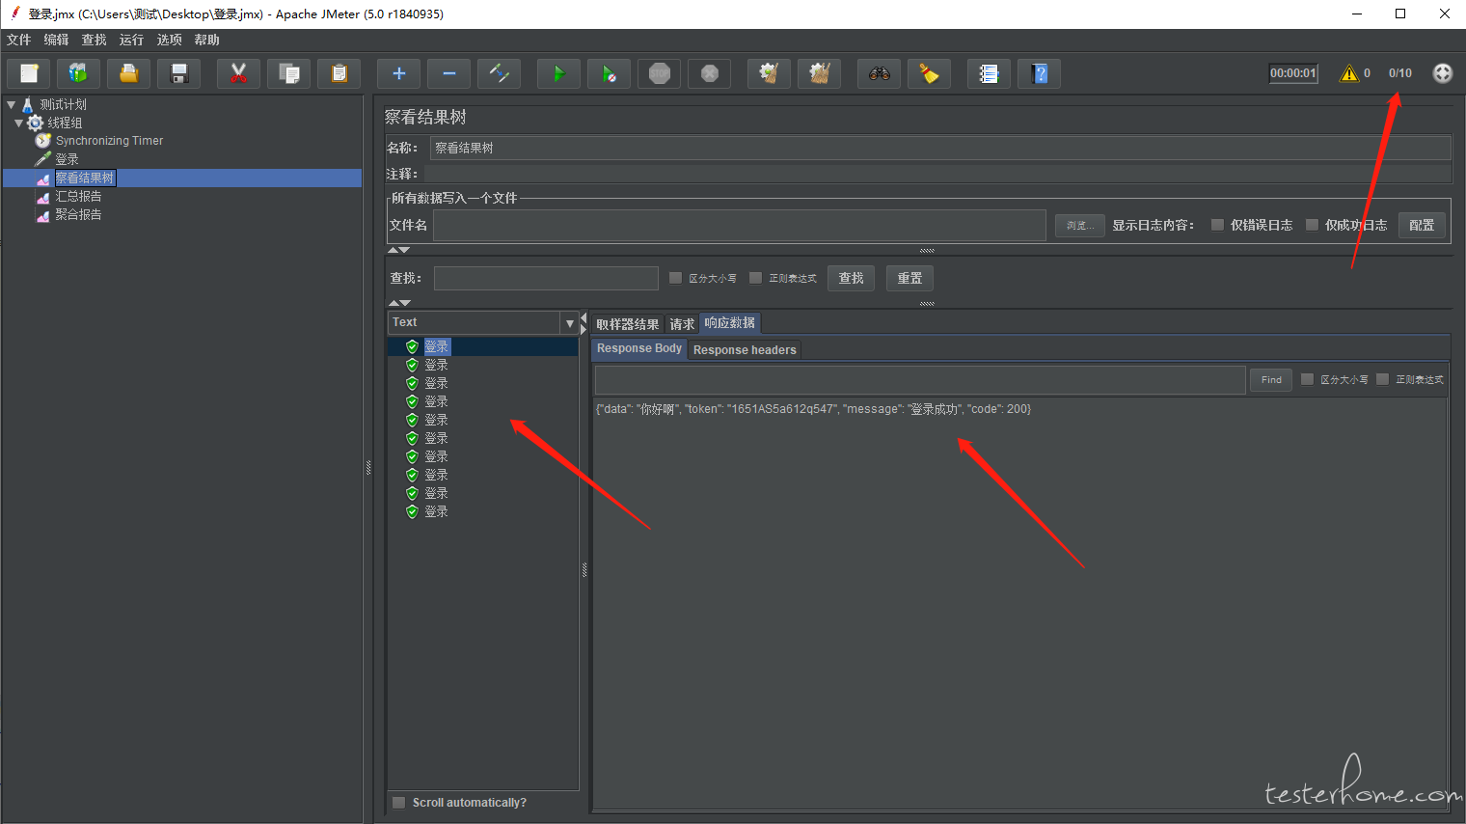This screenshot has width=1466, height=824.
Task: Clear results with the single broom icon
Action: (769, 73)
